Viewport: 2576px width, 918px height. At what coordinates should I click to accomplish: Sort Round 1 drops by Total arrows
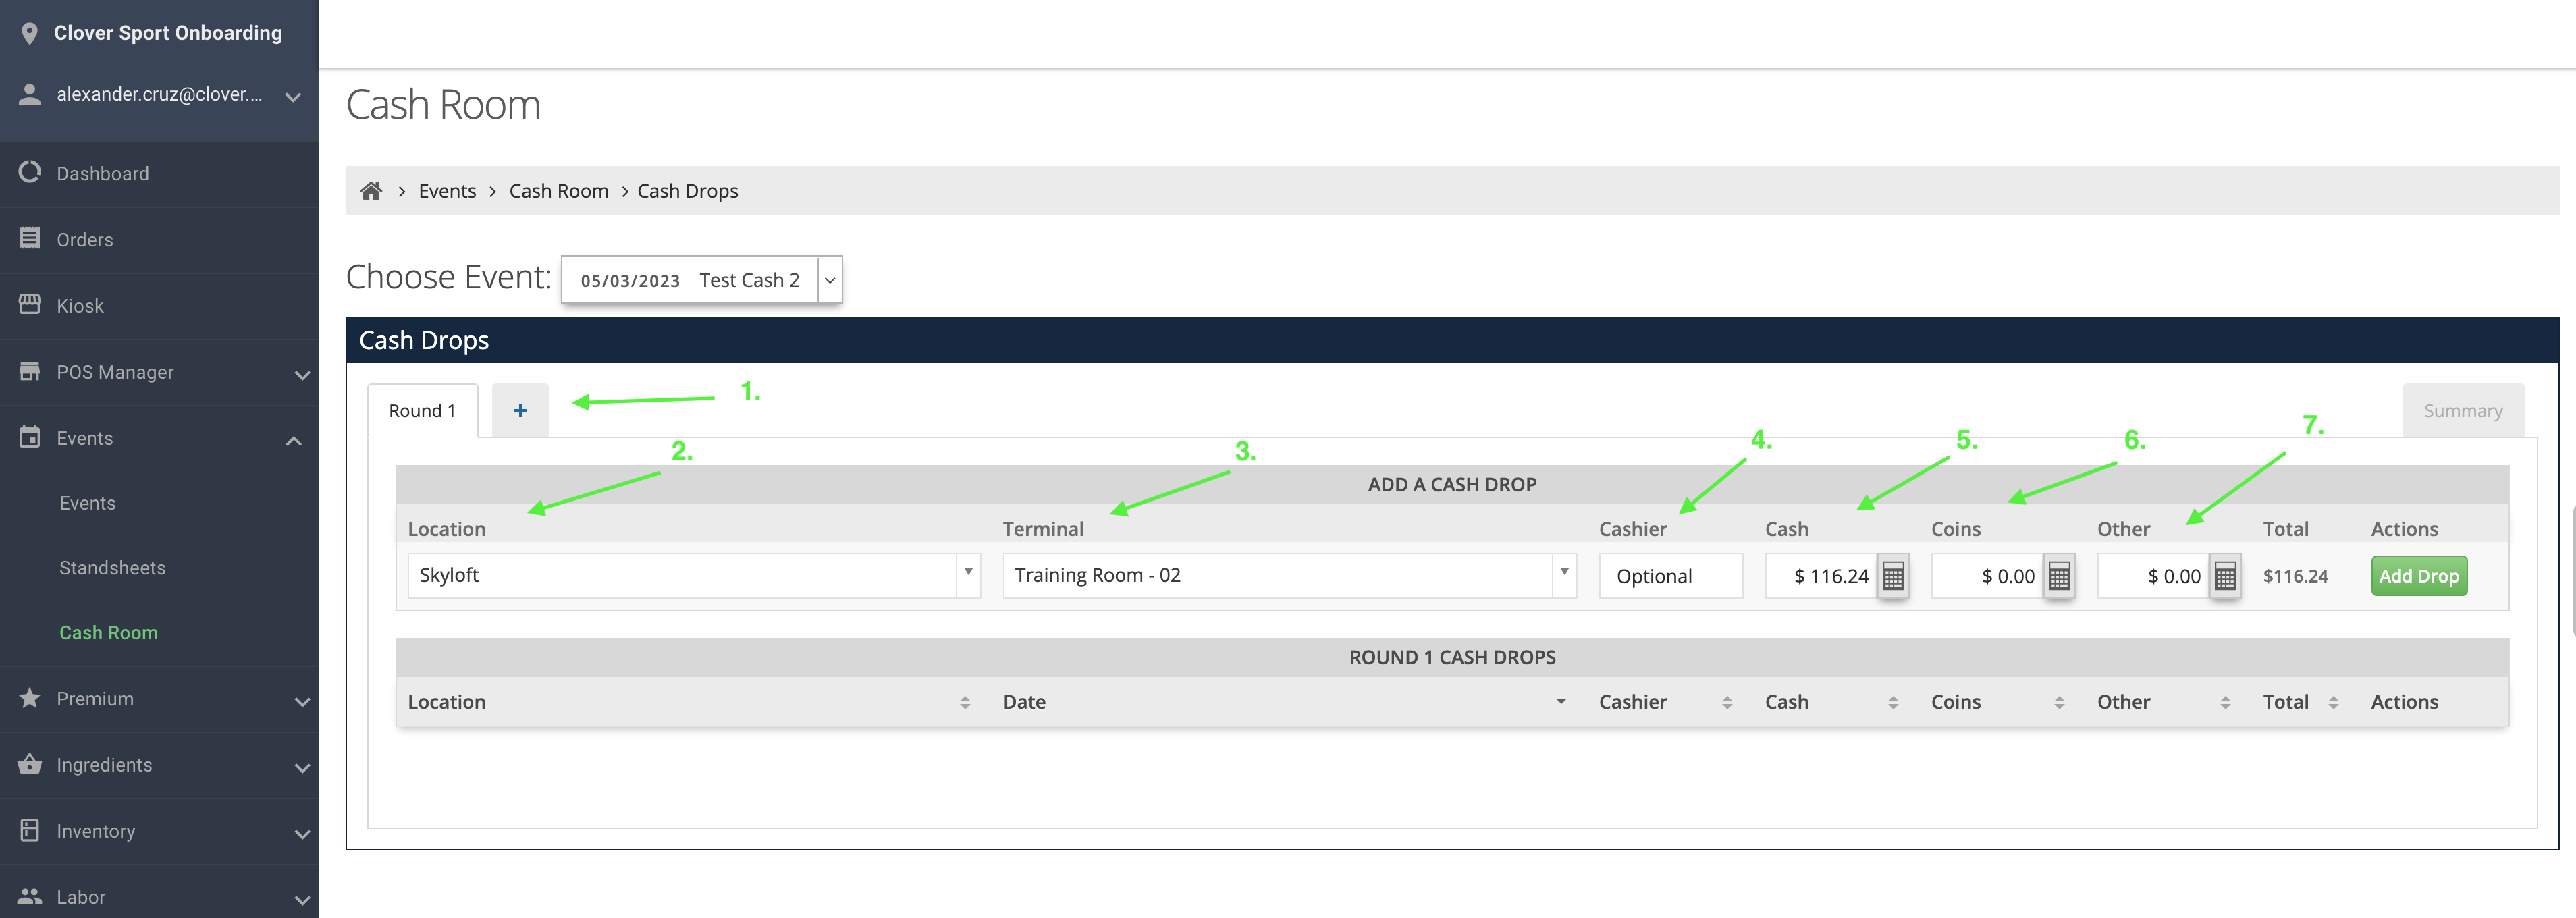2333,703
